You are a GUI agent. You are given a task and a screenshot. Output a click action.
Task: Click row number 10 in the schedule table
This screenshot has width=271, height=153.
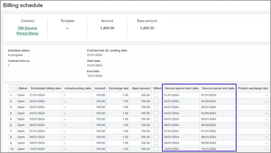(x=11, y=149)
